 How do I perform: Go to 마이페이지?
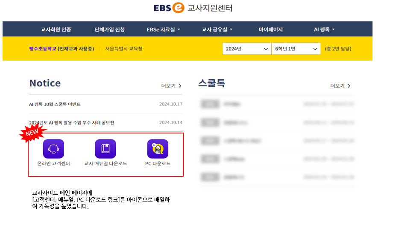coord(270,30)
